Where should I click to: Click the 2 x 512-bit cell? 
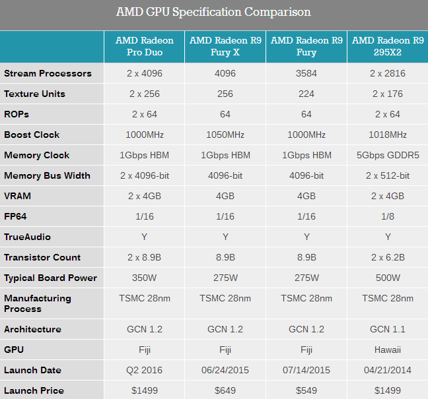coord(388,175)
